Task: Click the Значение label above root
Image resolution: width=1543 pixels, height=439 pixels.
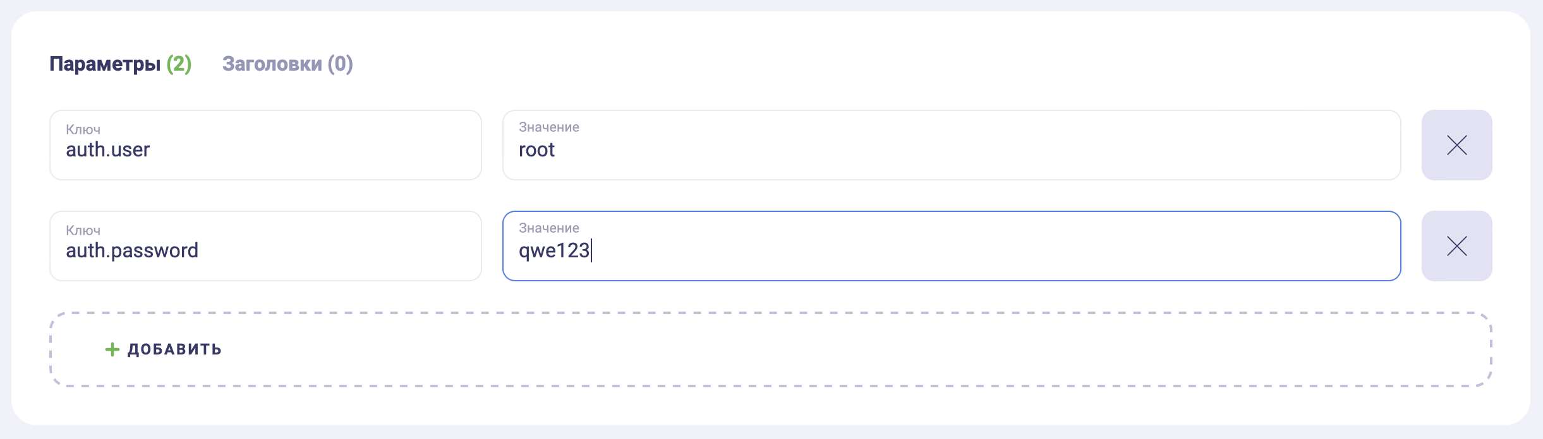Action: (x=549, y=127)
